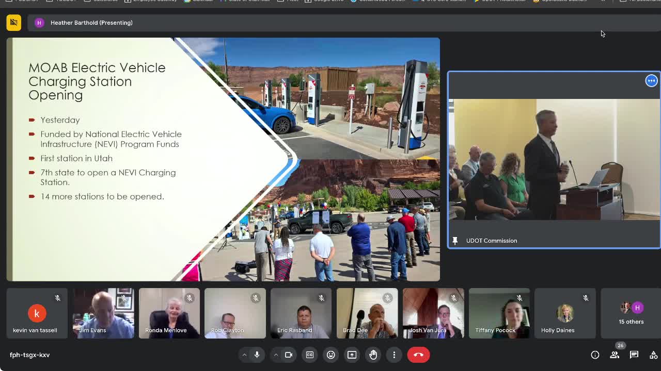Select Ronda Menlove's video thumbnail

pos(169,313)
